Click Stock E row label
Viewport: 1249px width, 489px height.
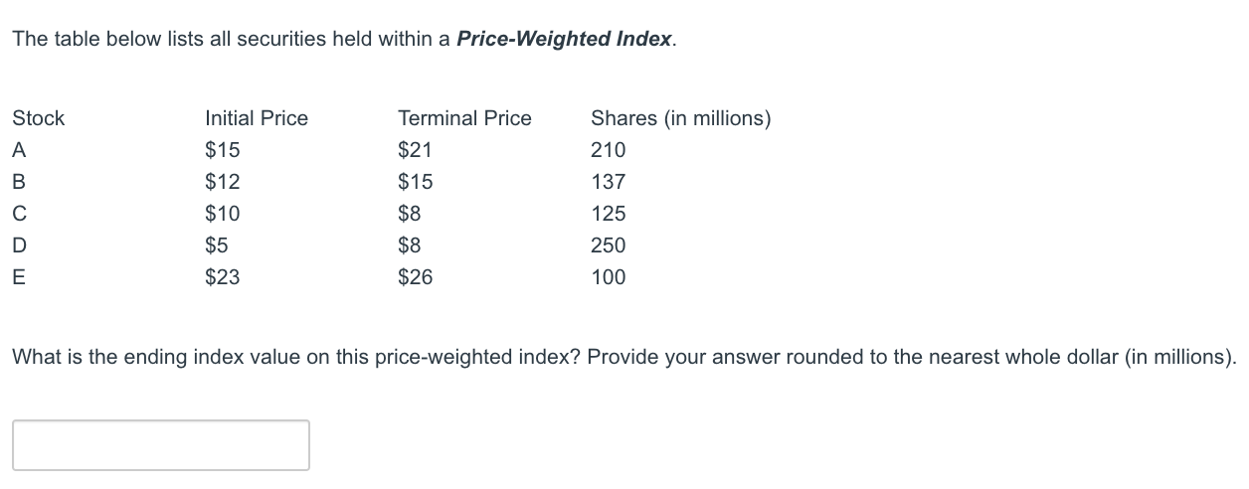pos(19,277)
